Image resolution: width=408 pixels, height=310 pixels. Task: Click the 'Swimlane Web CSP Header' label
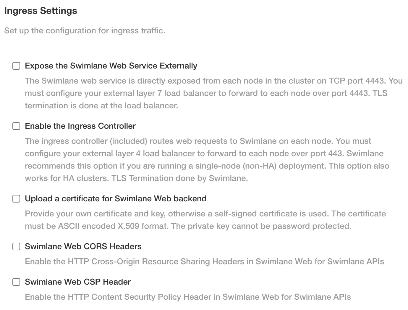(78, 282)
